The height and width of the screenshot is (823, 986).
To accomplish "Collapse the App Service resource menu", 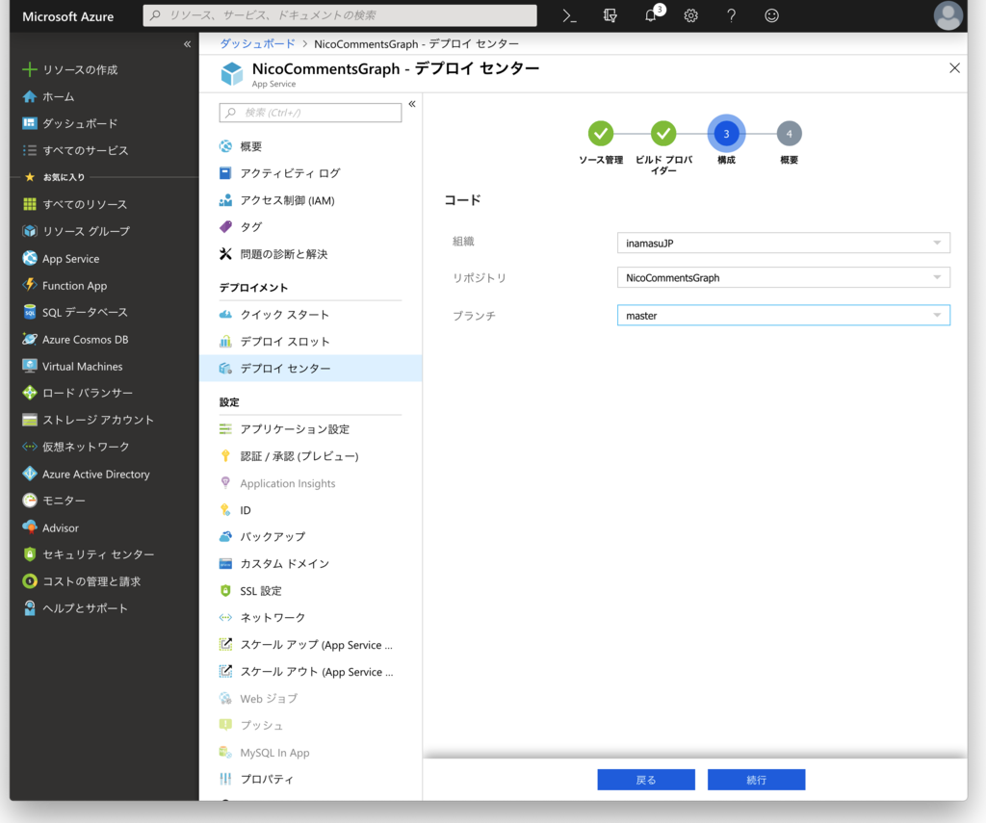I will tap(412, 104).
